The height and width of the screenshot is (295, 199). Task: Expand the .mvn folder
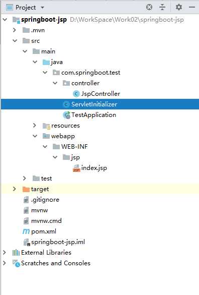click(x=15, y=30)
